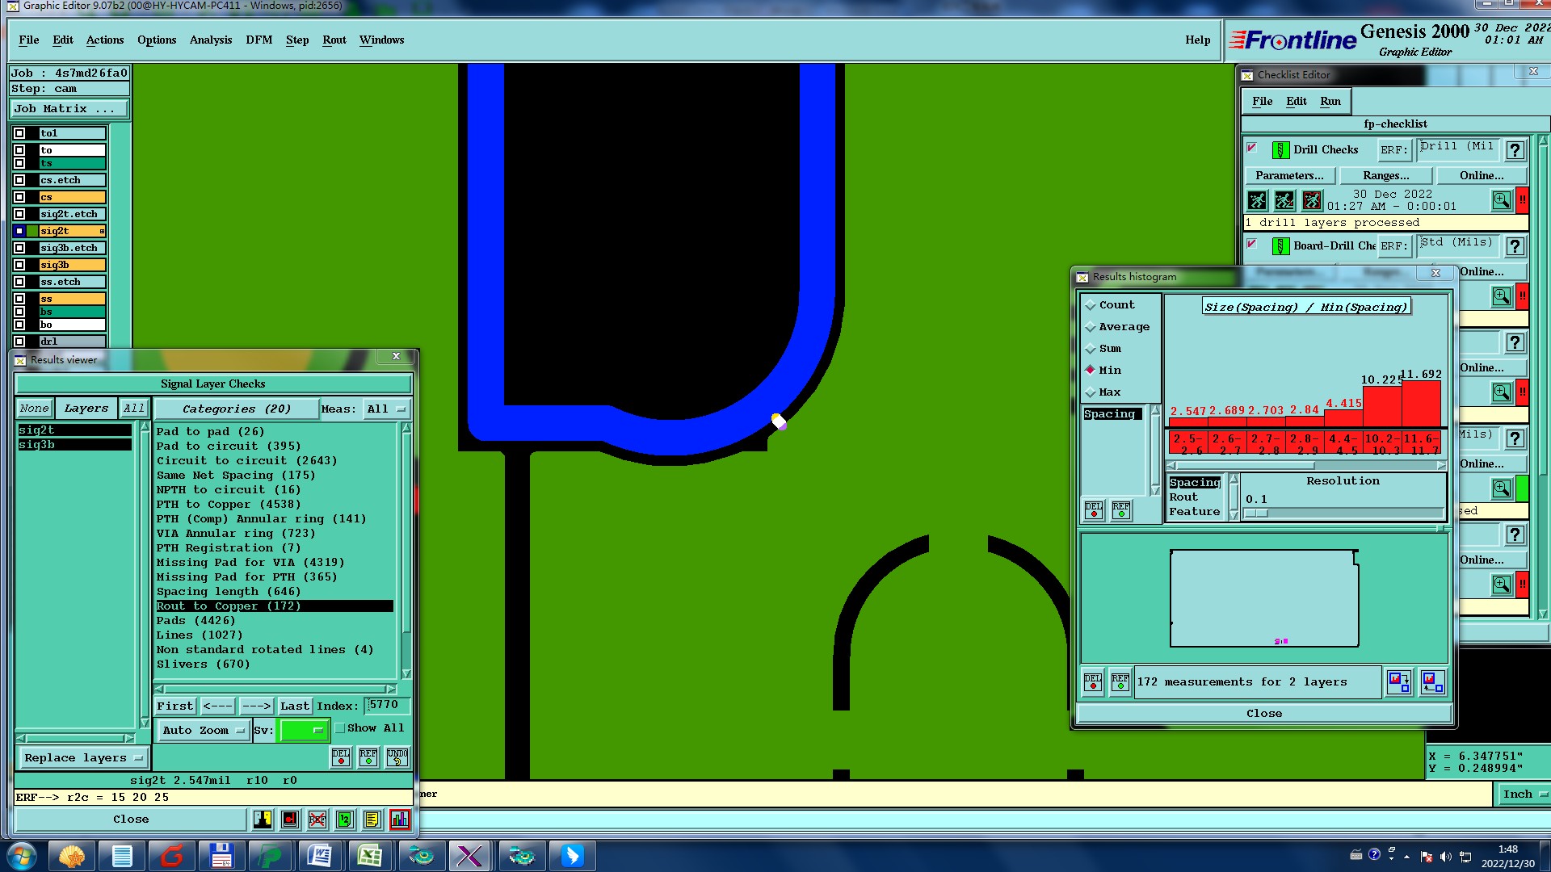Click first running-man icon under Drill Checks

point(1257,200)
